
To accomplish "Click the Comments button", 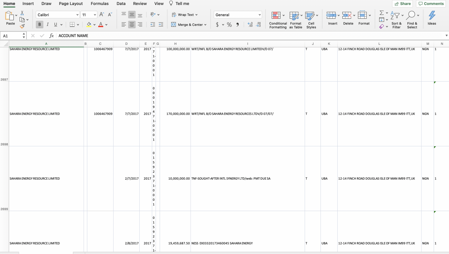I will pos(431,4).
